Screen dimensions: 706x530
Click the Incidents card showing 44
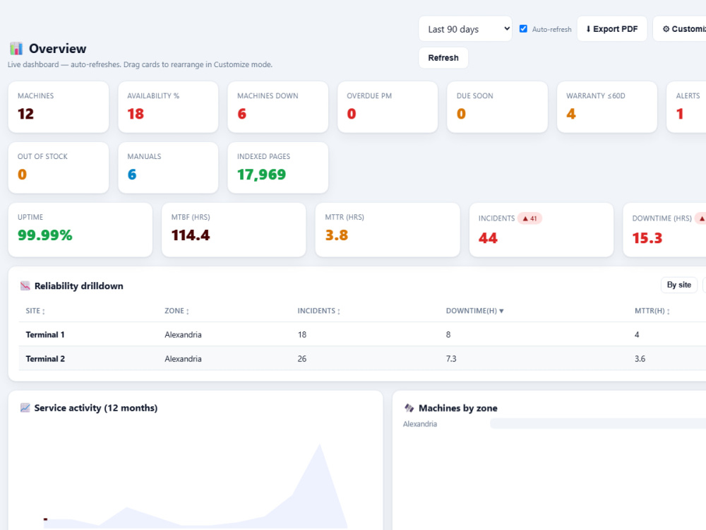tap(542, 230)
